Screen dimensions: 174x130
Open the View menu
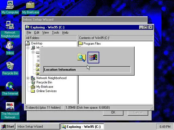(x=45, y=32)
